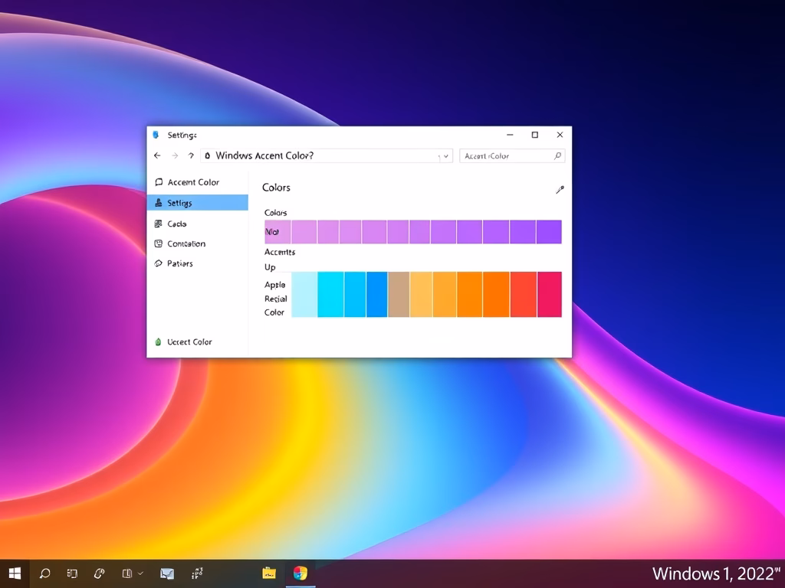Click the 'Colors' heading text
This screenshot has width=785, height=588.
coord(276,188)
